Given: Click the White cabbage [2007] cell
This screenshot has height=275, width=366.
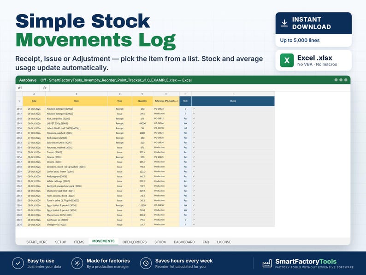Looking at the screenshot, I should 77,181.
